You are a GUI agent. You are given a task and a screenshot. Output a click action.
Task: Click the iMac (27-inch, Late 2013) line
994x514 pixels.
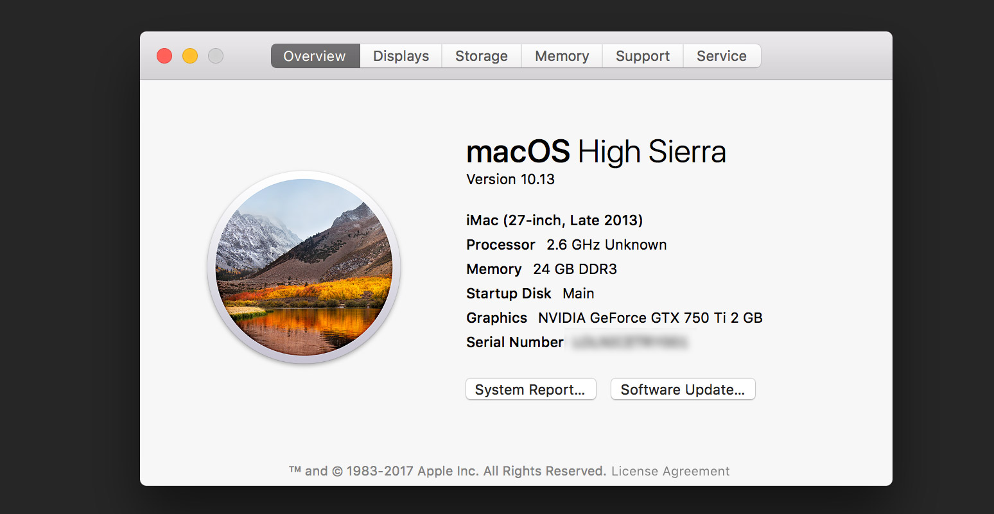554,220
